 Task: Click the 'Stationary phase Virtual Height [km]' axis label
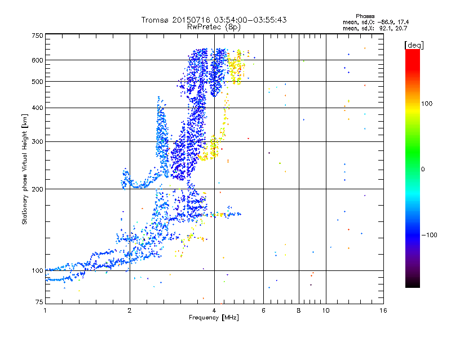tap(24, 169)
